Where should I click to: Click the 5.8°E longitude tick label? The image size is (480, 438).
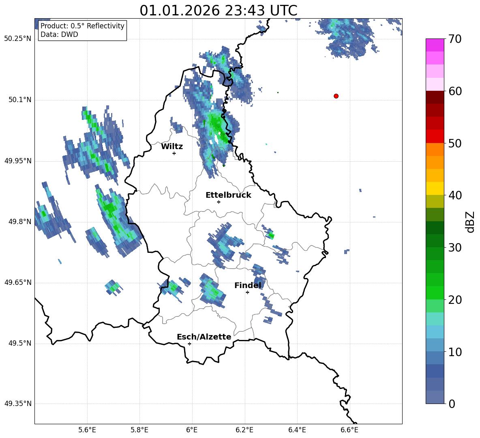coord(139,430)
